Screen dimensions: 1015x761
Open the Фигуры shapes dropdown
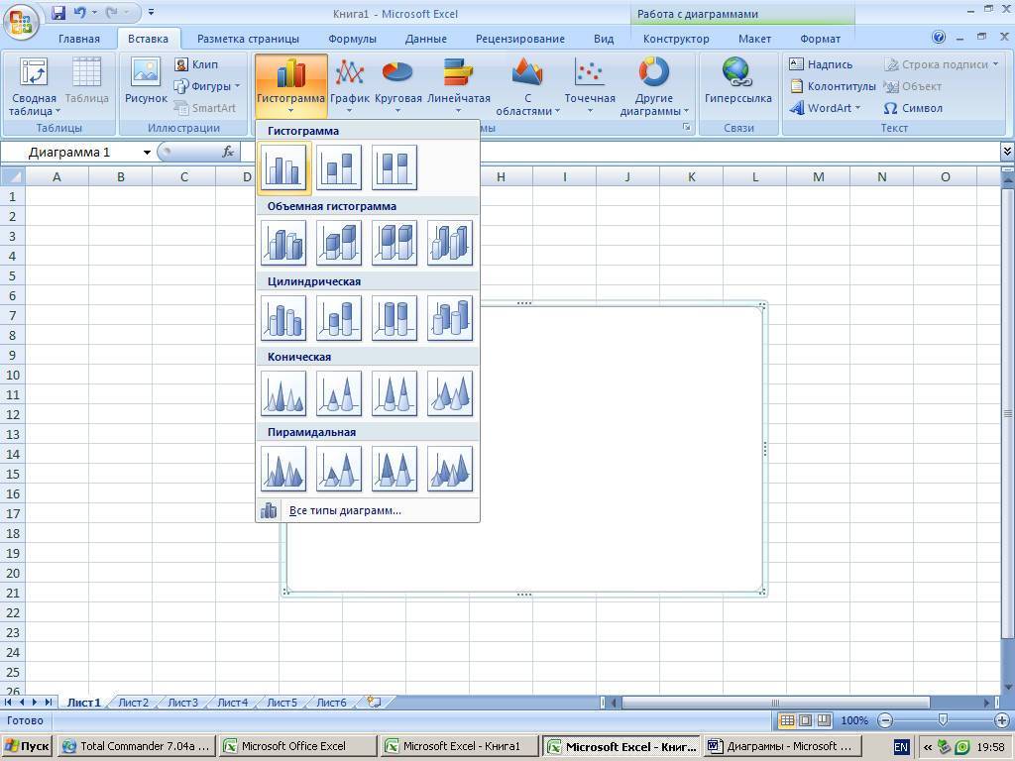206,86
